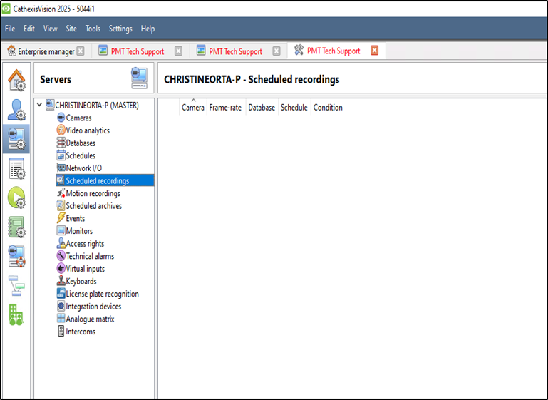Click the server icon in Servers header
The width and height of the screenshot is (548, 400).
(x=139, y=78)
